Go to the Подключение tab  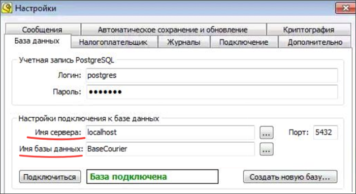pyautogui.click(x=244, y=42)
